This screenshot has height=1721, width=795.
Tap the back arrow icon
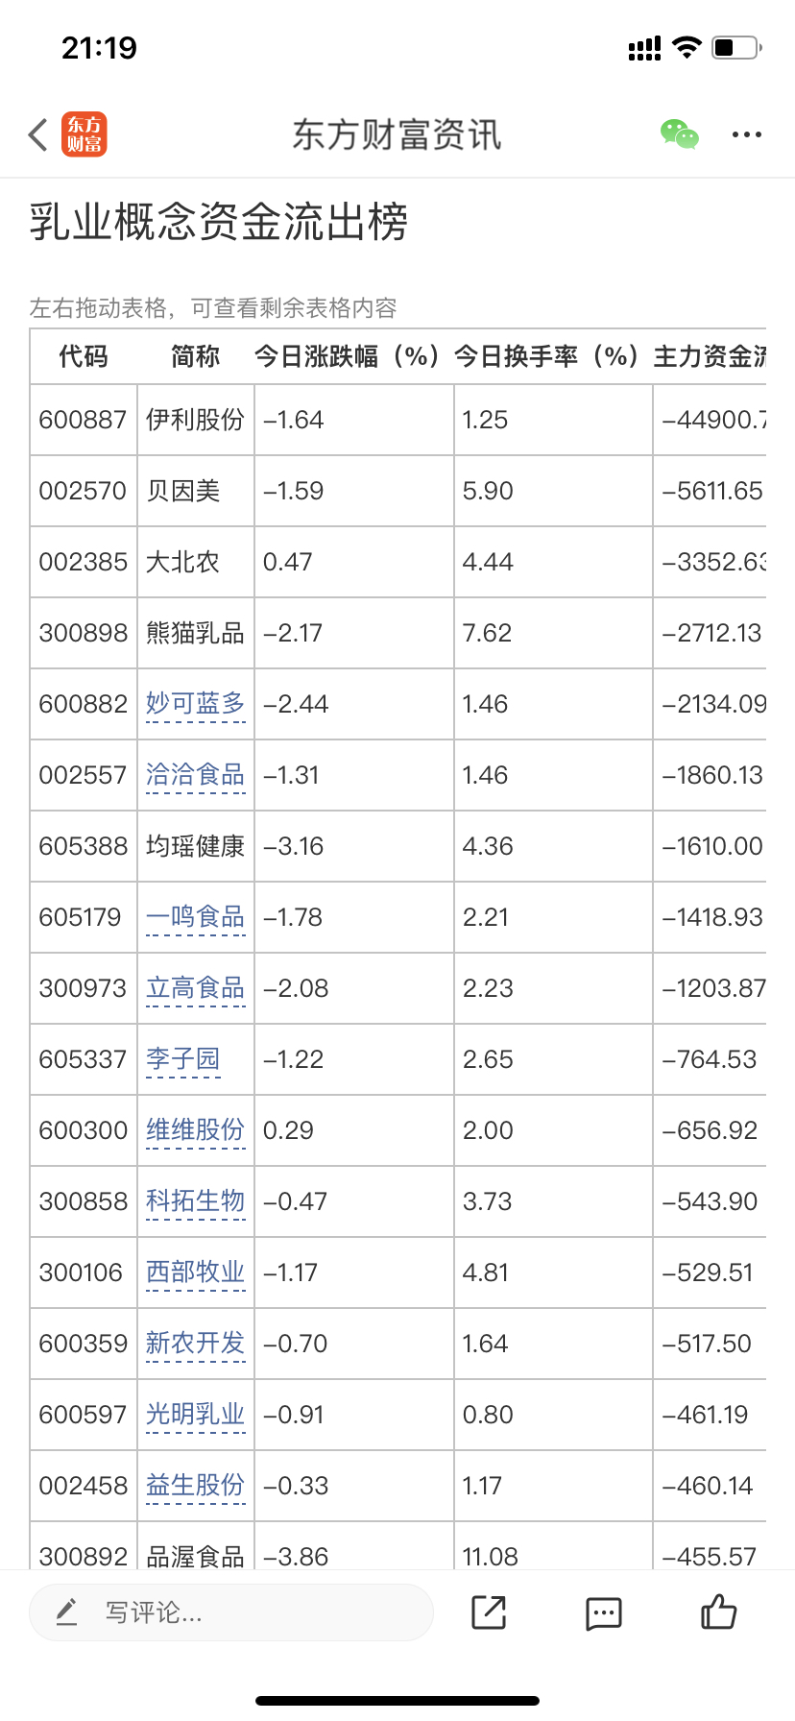click(38, 135)
